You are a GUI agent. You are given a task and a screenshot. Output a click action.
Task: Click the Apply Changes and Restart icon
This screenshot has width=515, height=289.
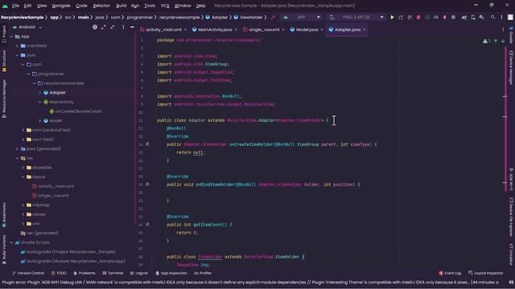(x=401, y=17)
